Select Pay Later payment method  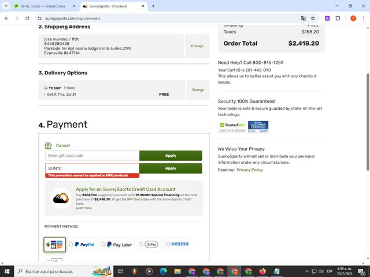point(117,245)
